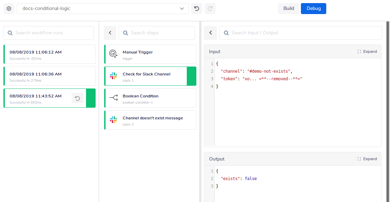Click the undo arrow icon
390x202 pixels.
(196, 8)
